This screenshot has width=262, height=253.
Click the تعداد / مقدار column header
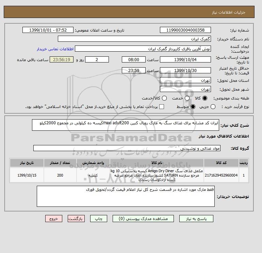click(x=60, y=163)
